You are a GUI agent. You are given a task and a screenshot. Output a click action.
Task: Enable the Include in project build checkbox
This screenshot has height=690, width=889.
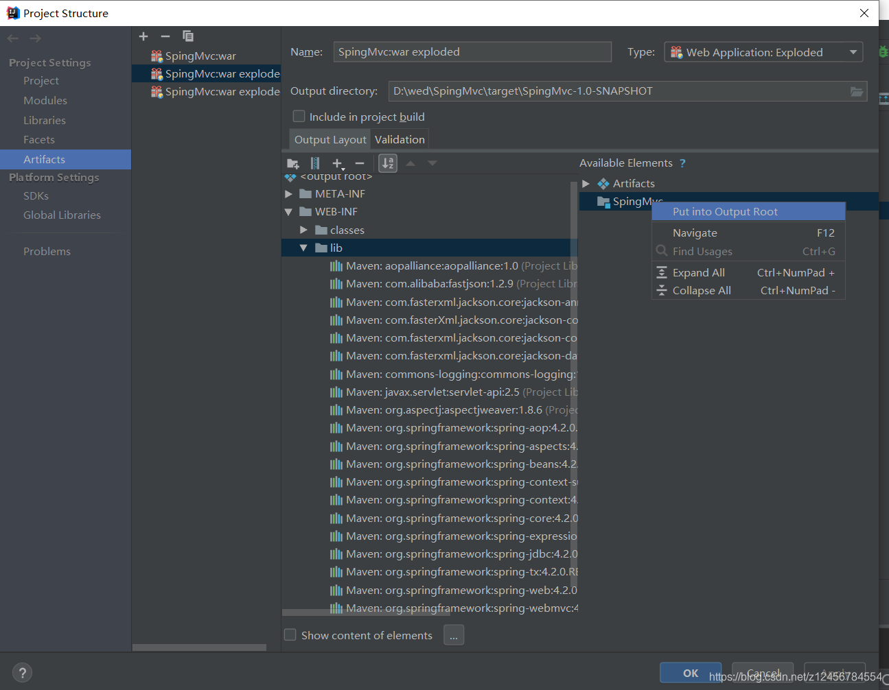coord(299,116)
